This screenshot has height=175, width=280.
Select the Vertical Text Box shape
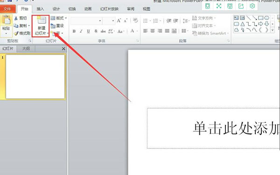click(242, 18)
